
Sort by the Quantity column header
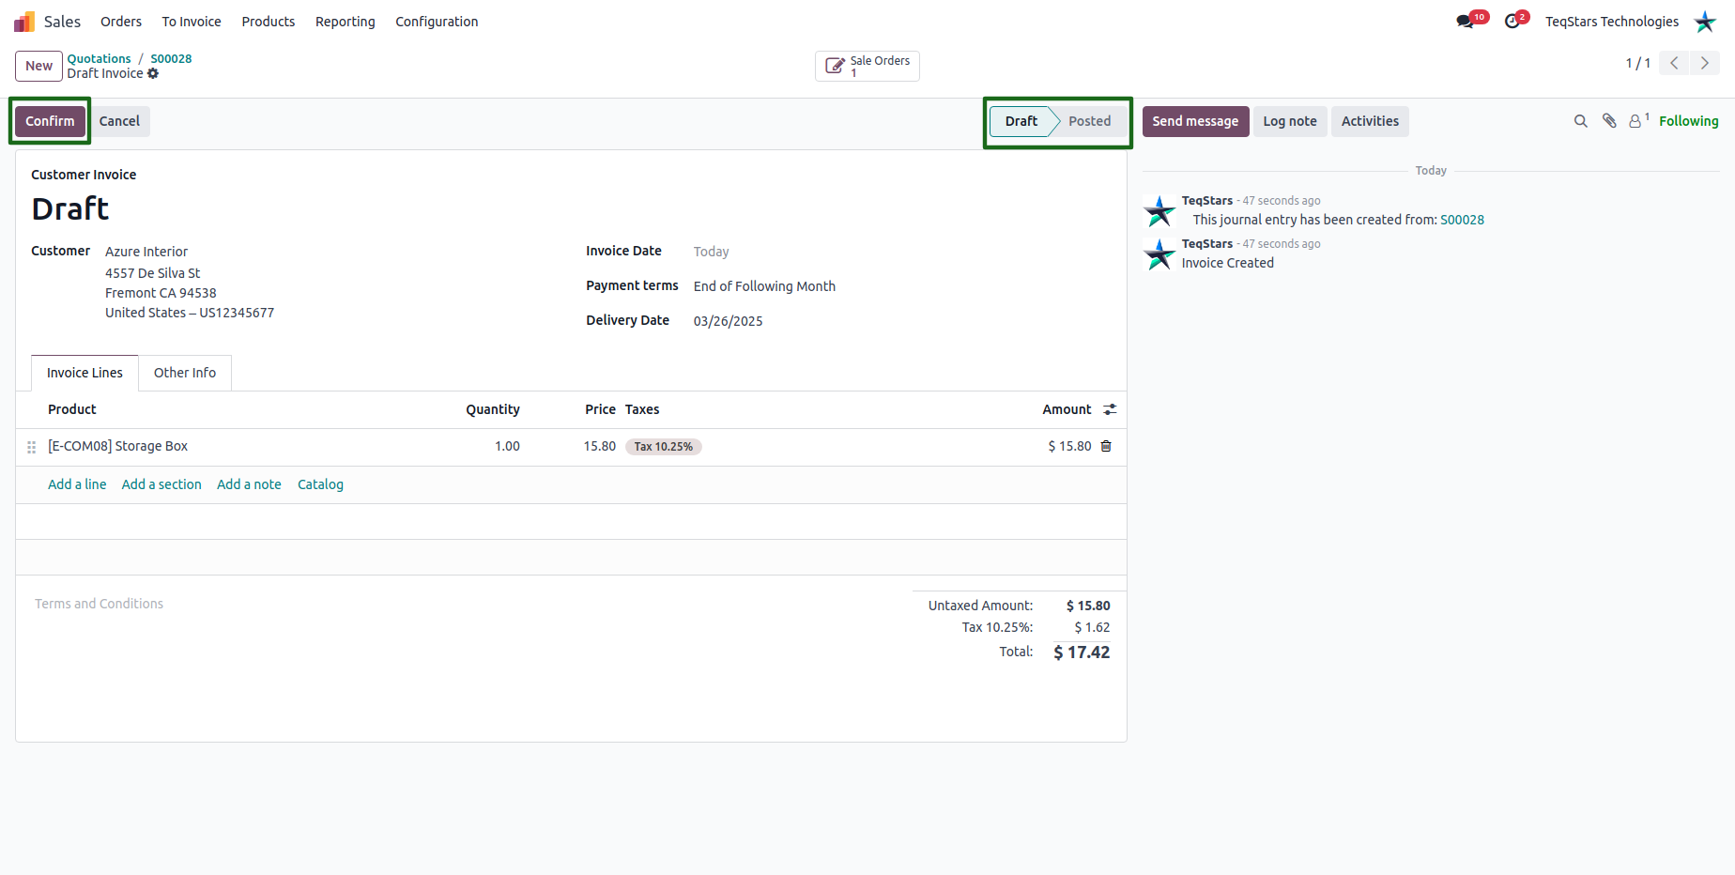[x=492, y=409]
